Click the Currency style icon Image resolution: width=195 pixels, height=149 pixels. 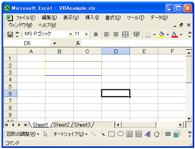coord(136,35)
